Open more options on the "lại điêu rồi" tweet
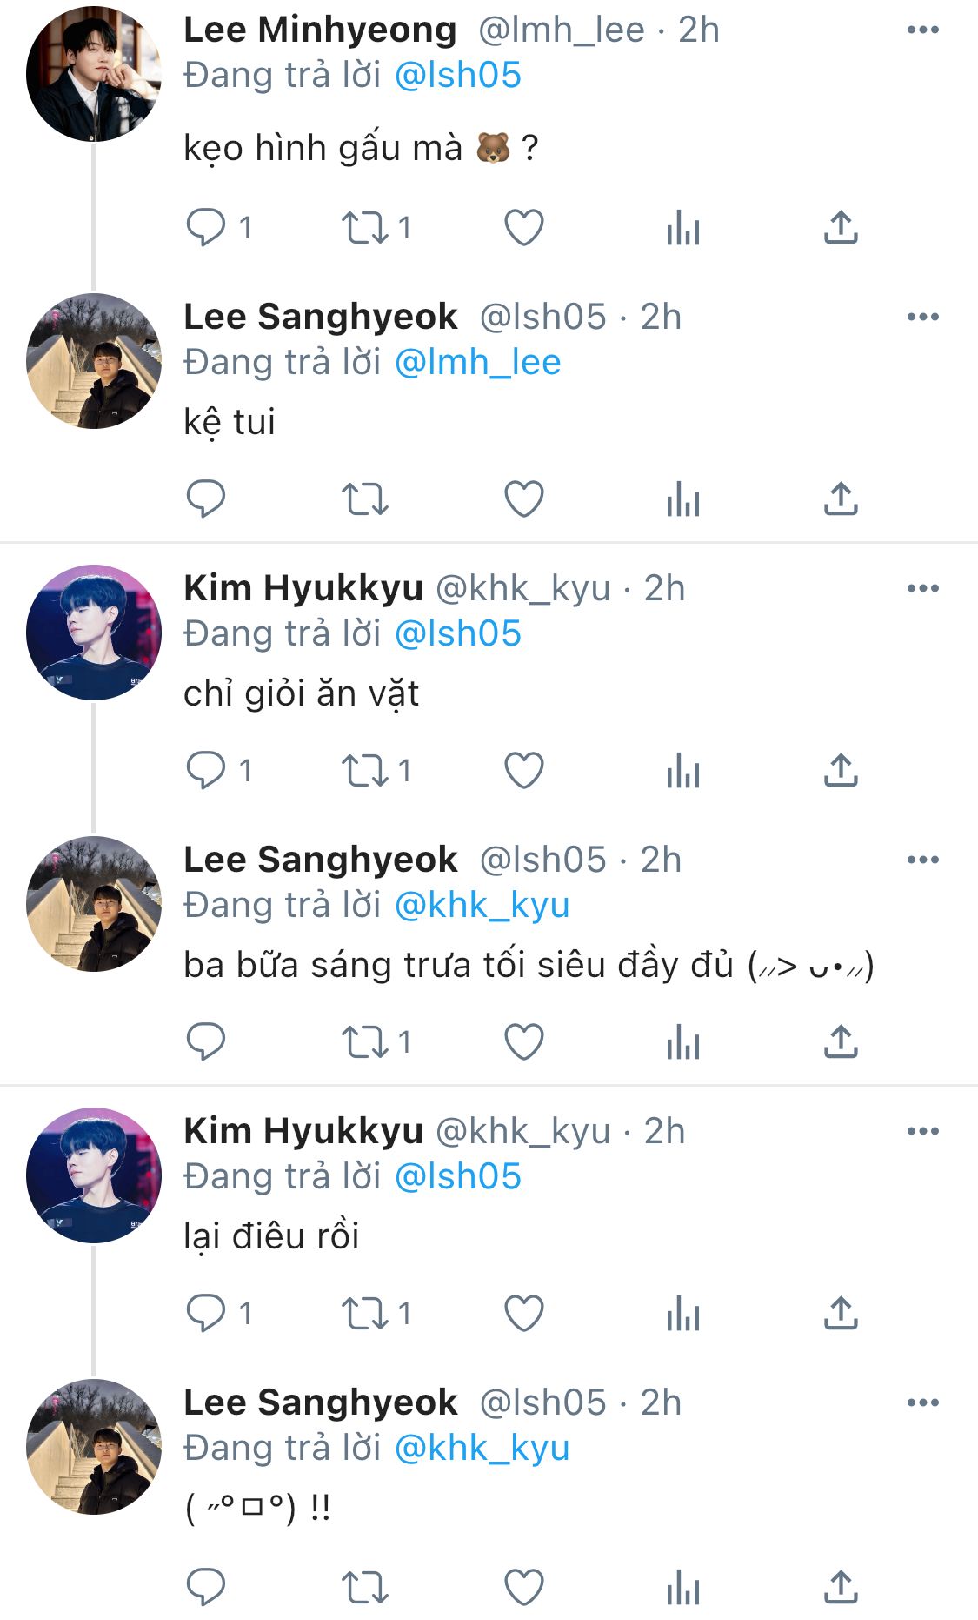 pos(922,1132)
